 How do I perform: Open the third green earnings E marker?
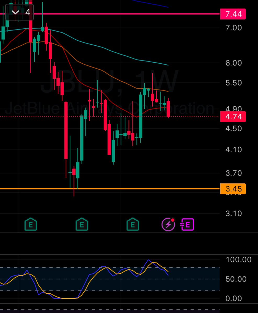(x=133, y=224)
